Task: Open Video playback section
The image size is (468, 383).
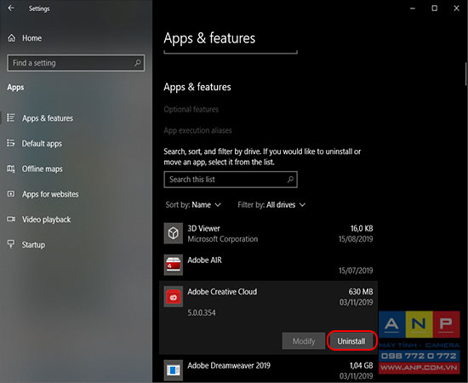Action: coord(46,220)
